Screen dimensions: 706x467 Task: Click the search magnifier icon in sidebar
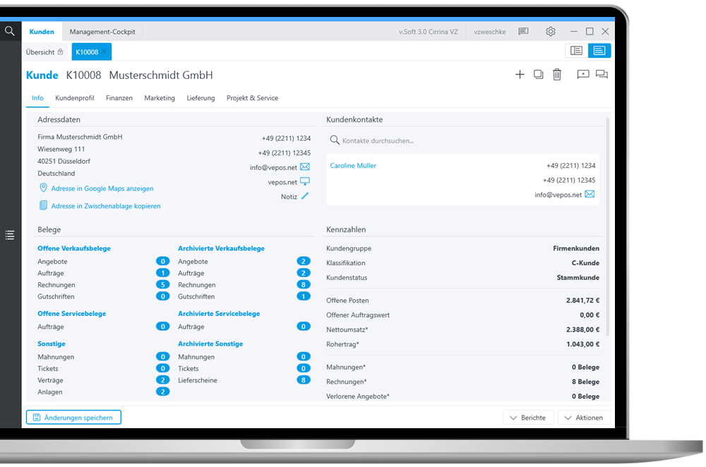10,31
